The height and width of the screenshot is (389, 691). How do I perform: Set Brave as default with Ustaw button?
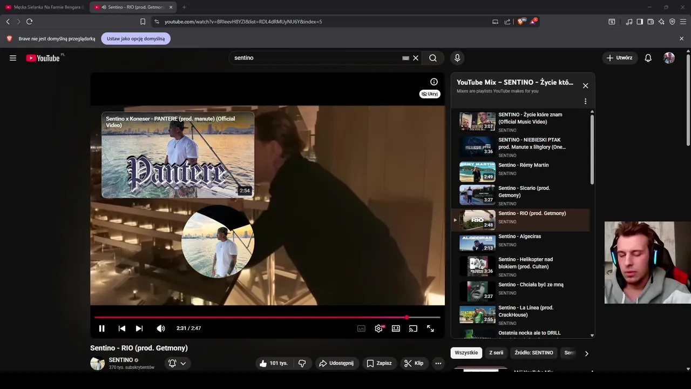(136, 39)
